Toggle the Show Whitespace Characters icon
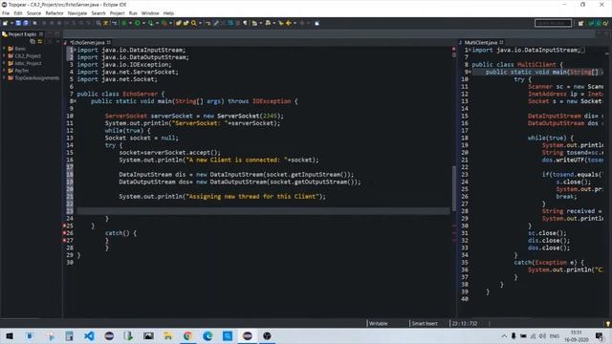Image resolution: width=612 pixels, height=344 pixels. tap(245, 23)
